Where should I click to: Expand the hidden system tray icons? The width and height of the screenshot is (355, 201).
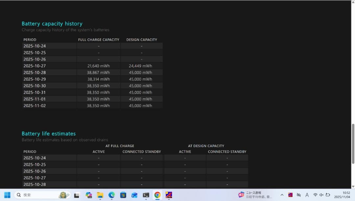pos(282,195)
